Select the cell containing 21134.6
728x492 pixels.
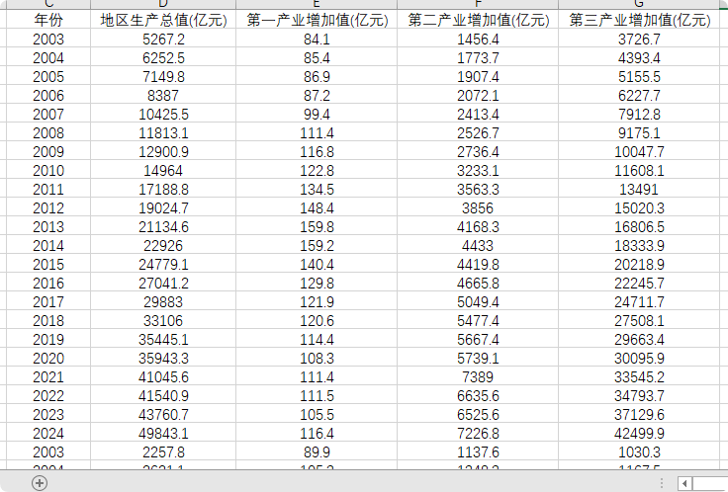(163, 227)
